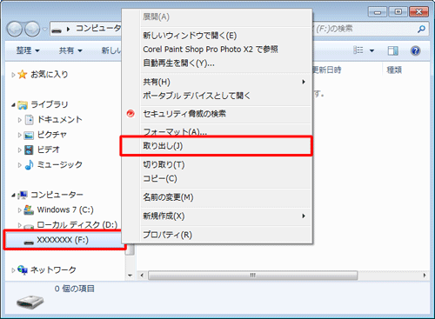Open the recent pages dropdown arrow

(x=44, y=30)
